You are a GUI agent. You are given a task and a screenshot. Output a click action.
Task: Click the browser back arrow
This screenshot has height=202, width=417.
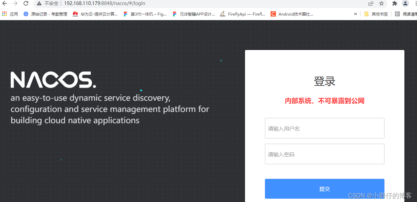[x=5, y=3]
